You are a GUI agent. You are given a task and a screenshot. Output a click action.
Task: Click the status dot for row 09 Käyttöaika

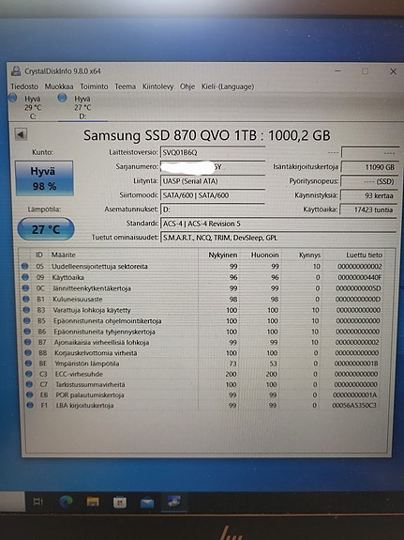(x=24, y=277)
